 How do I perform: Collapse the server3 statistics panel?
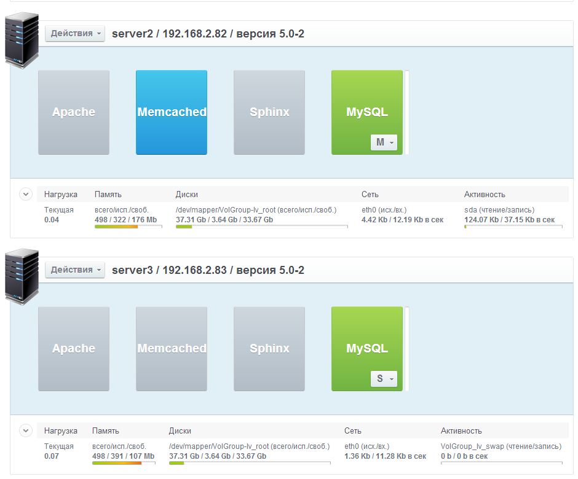pyautogui.click(x=26, y=431)
